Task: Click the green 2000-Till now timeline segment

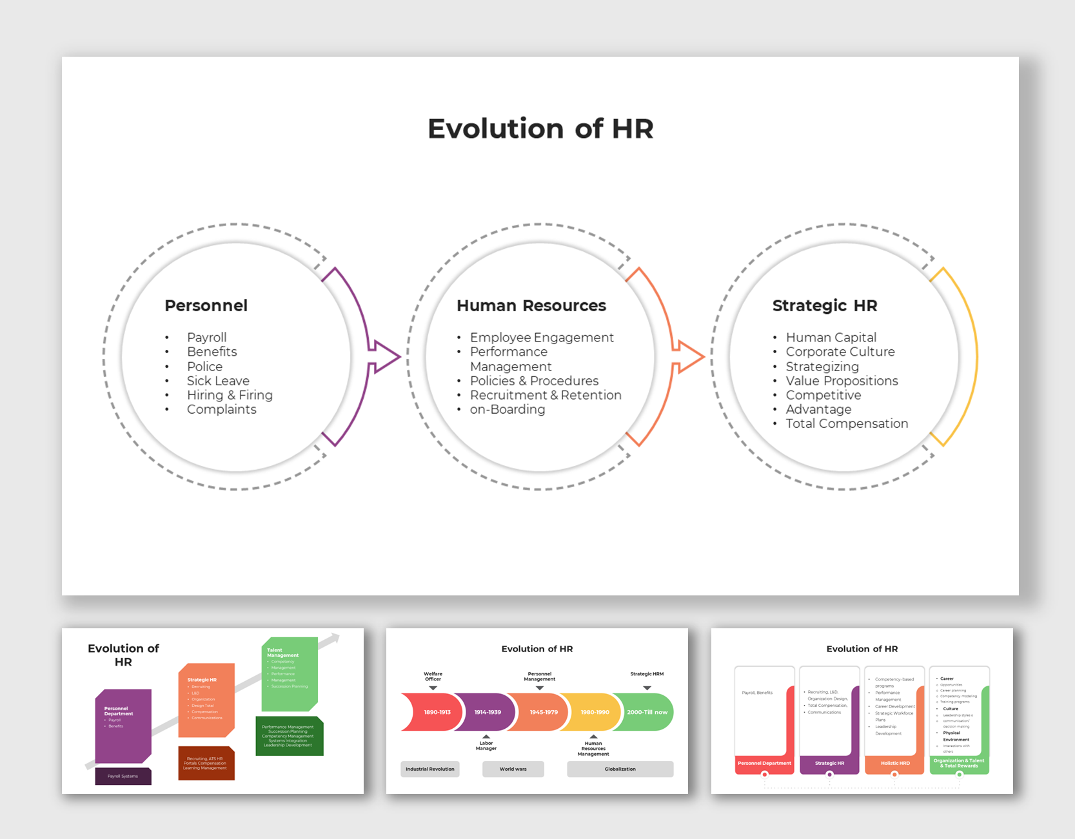Action: 647,712
